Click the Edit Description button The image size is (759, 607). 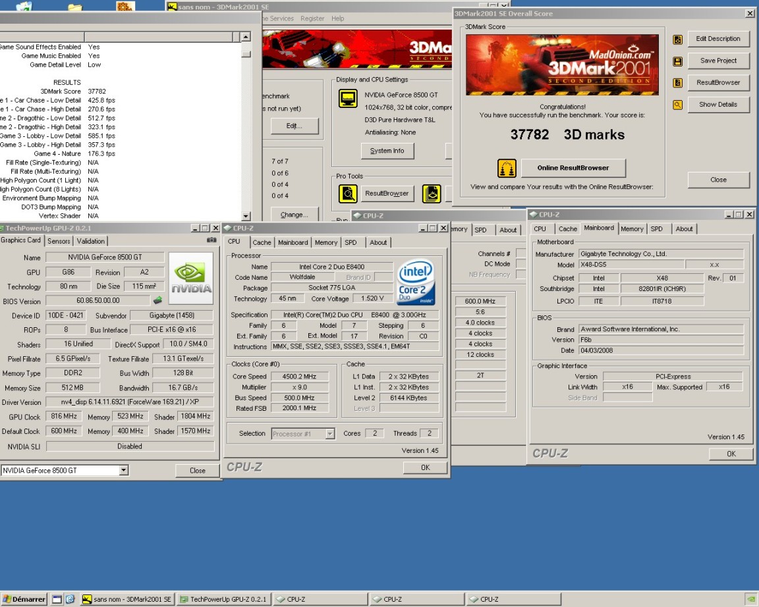tap(718, 39)
